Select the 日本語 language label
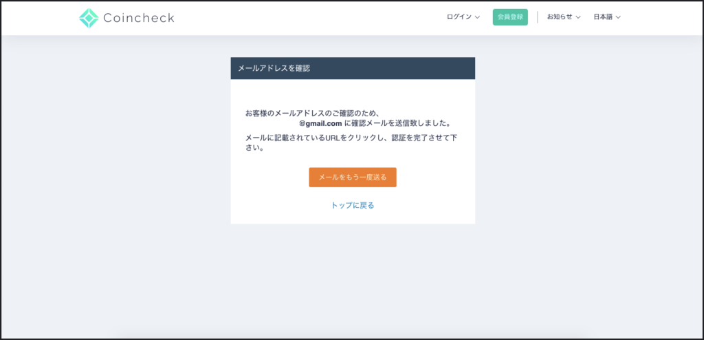This screenshot has height=340, width=704. click(x=603, y=17)
